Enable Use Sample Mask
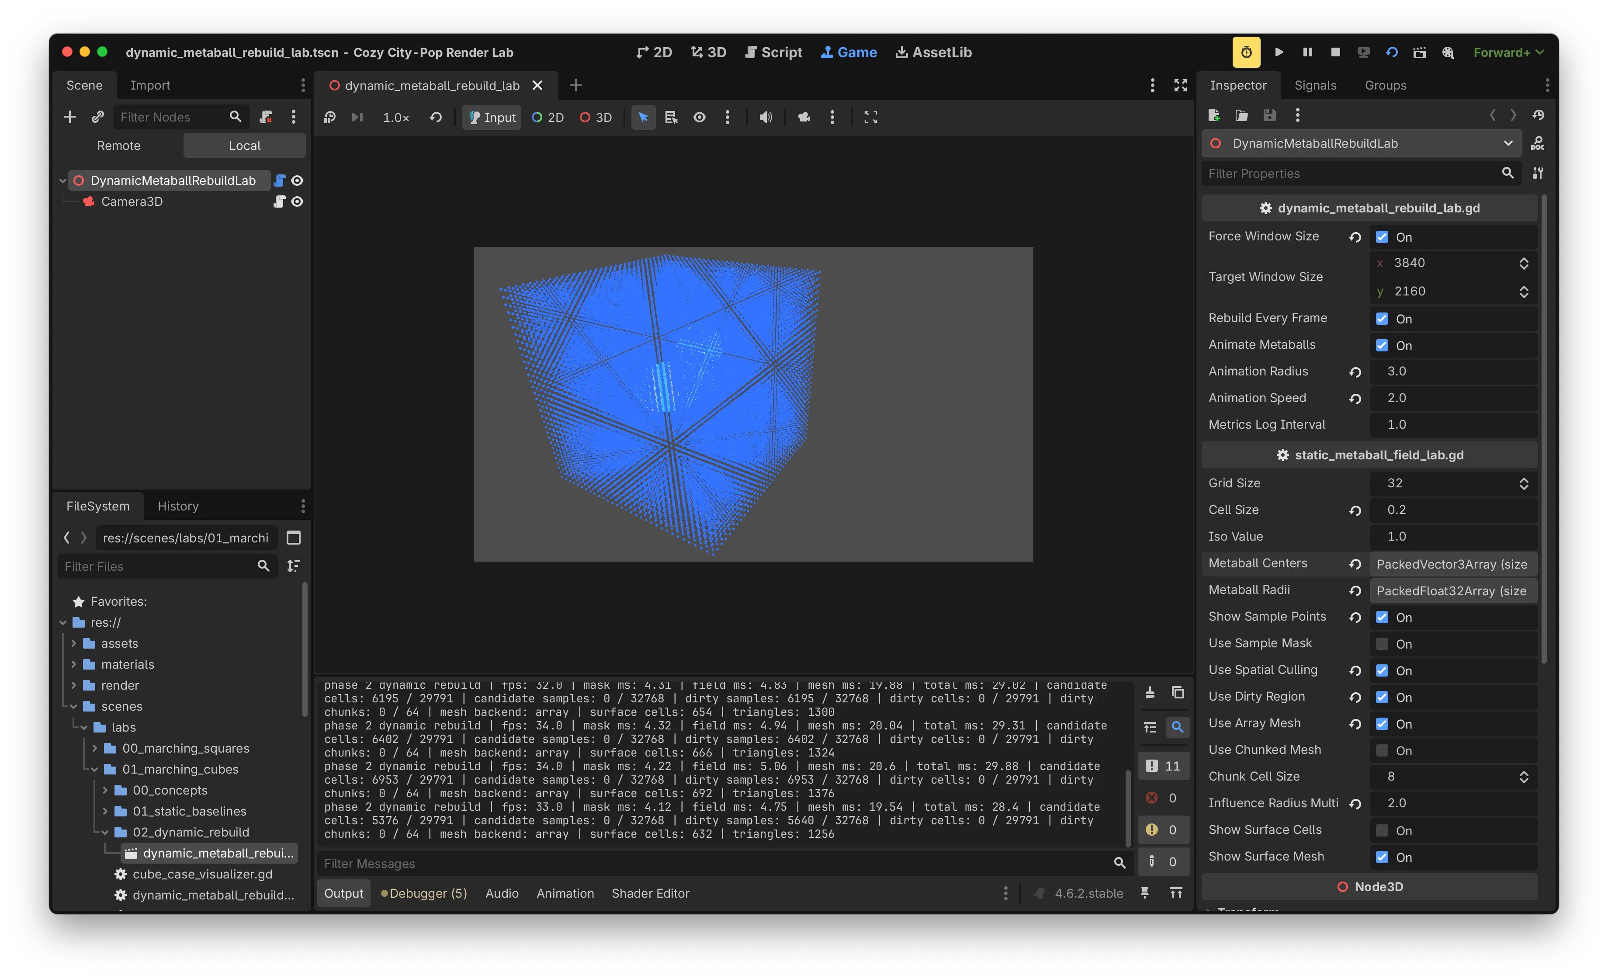The image size is (1608, 979). coord(1382,644)
